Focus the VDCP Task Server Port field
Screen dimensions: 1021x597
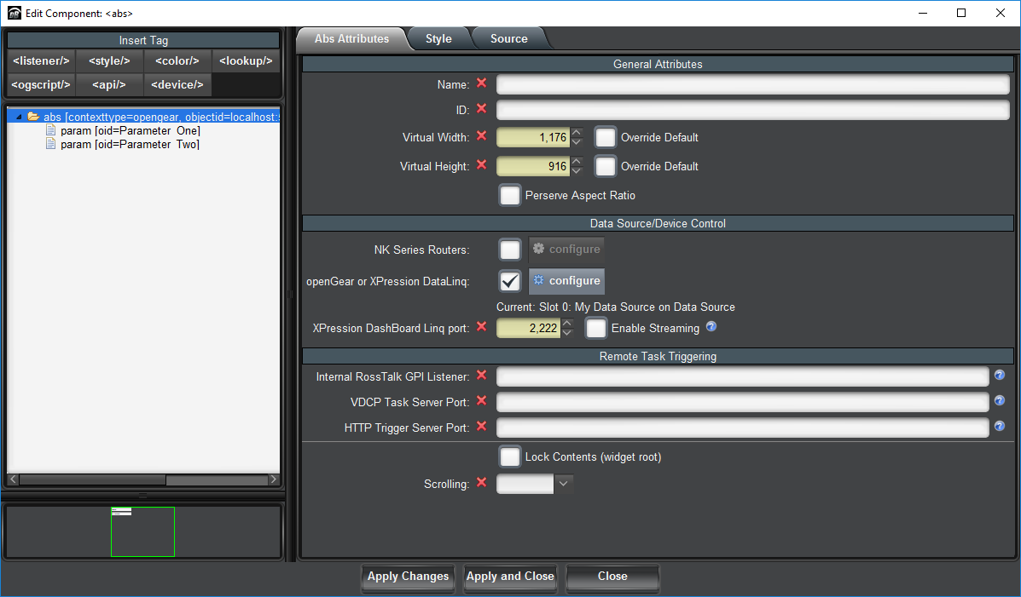tap(742, 402)
